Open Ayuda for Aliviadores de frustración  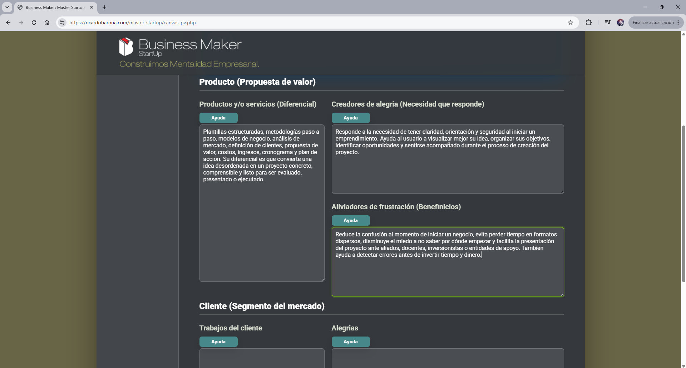click(351, 220)
